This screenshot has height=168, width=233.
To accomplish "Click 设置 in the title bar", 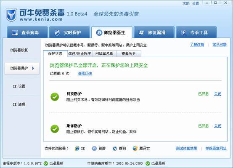I will click(196, 3).
